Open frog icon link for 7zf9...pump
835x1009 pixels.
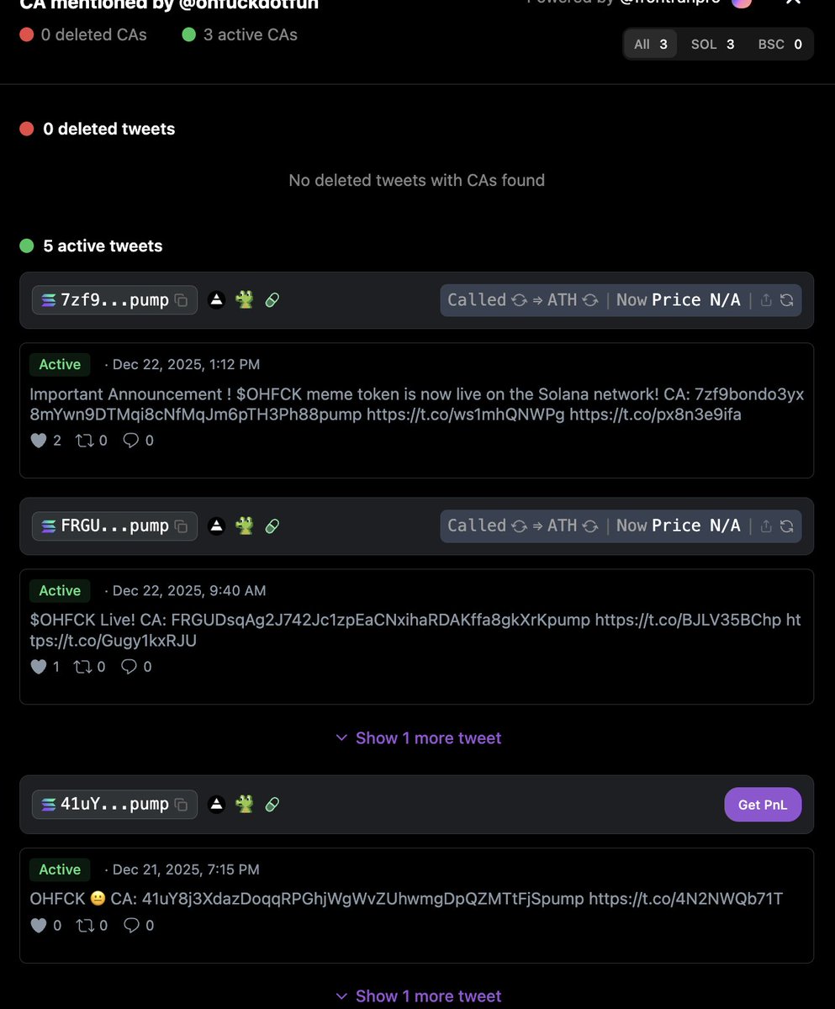click(x=245, y=300)
